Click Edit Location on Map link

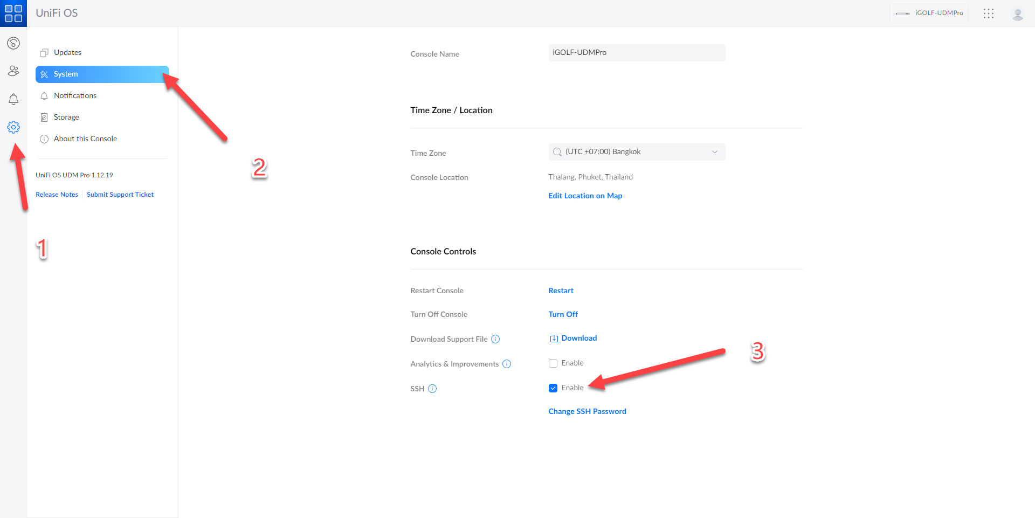(x=585, y=196)
